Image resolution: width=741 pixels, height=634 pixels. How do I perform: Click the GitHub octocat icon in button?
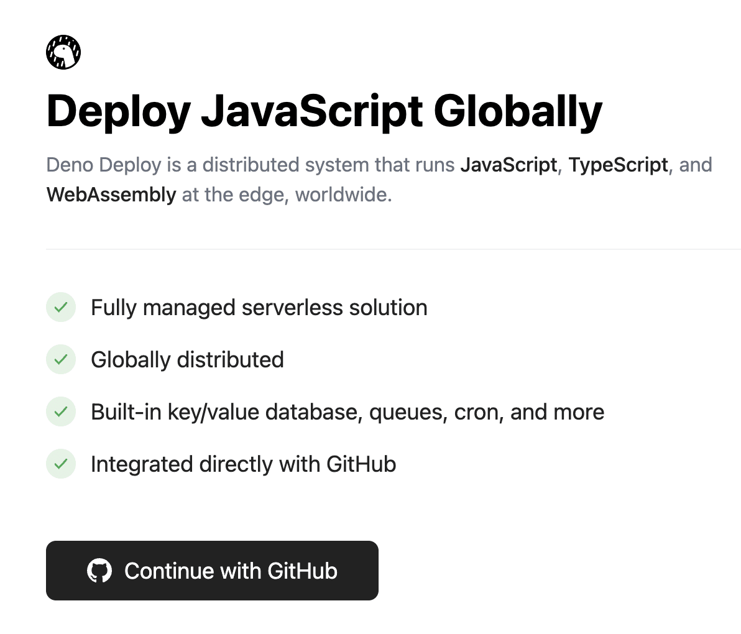point(99,571)
